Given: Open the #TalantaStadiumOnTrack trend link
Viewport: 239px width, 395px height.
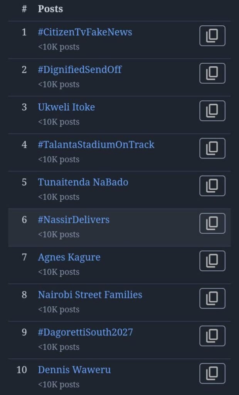Looking at the screenshot, I should click(x=96, y=145).
